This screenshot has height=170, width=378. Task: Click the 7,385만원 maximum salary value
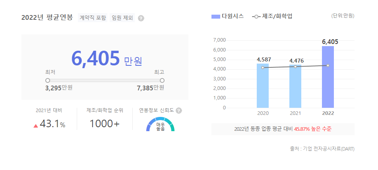click(151, 88)
